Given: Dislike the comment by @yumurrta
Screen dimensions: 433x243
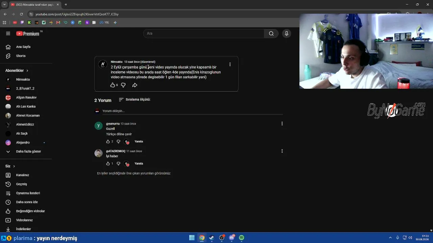Looking at the screenshot, I should click(118, 141).
